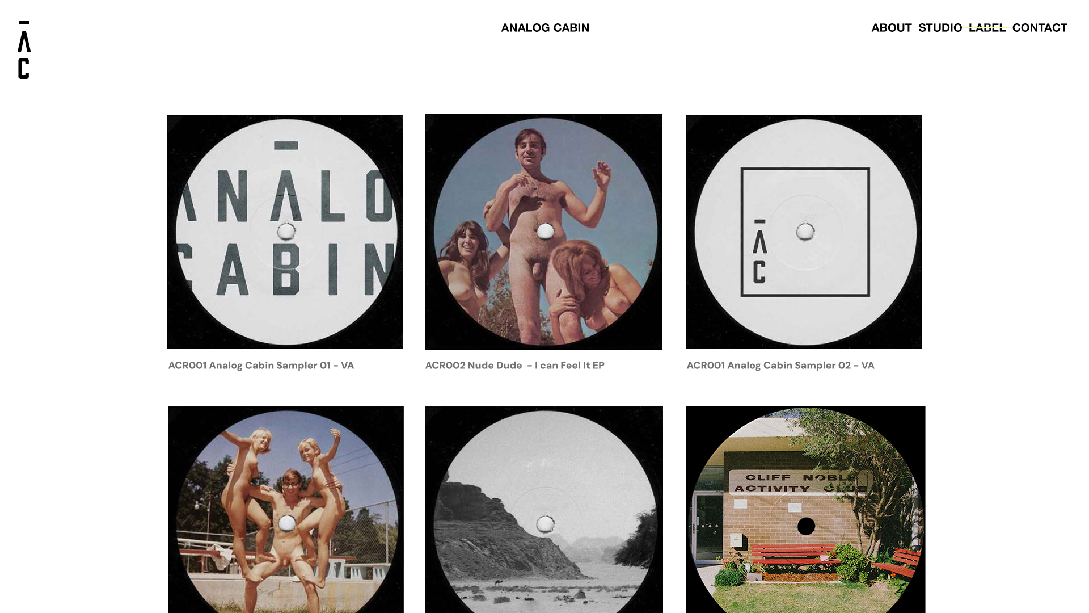Click the ANALOG CABIN site title
Image resolution: width=1089 pixels, height=613 pixels.
545,27
